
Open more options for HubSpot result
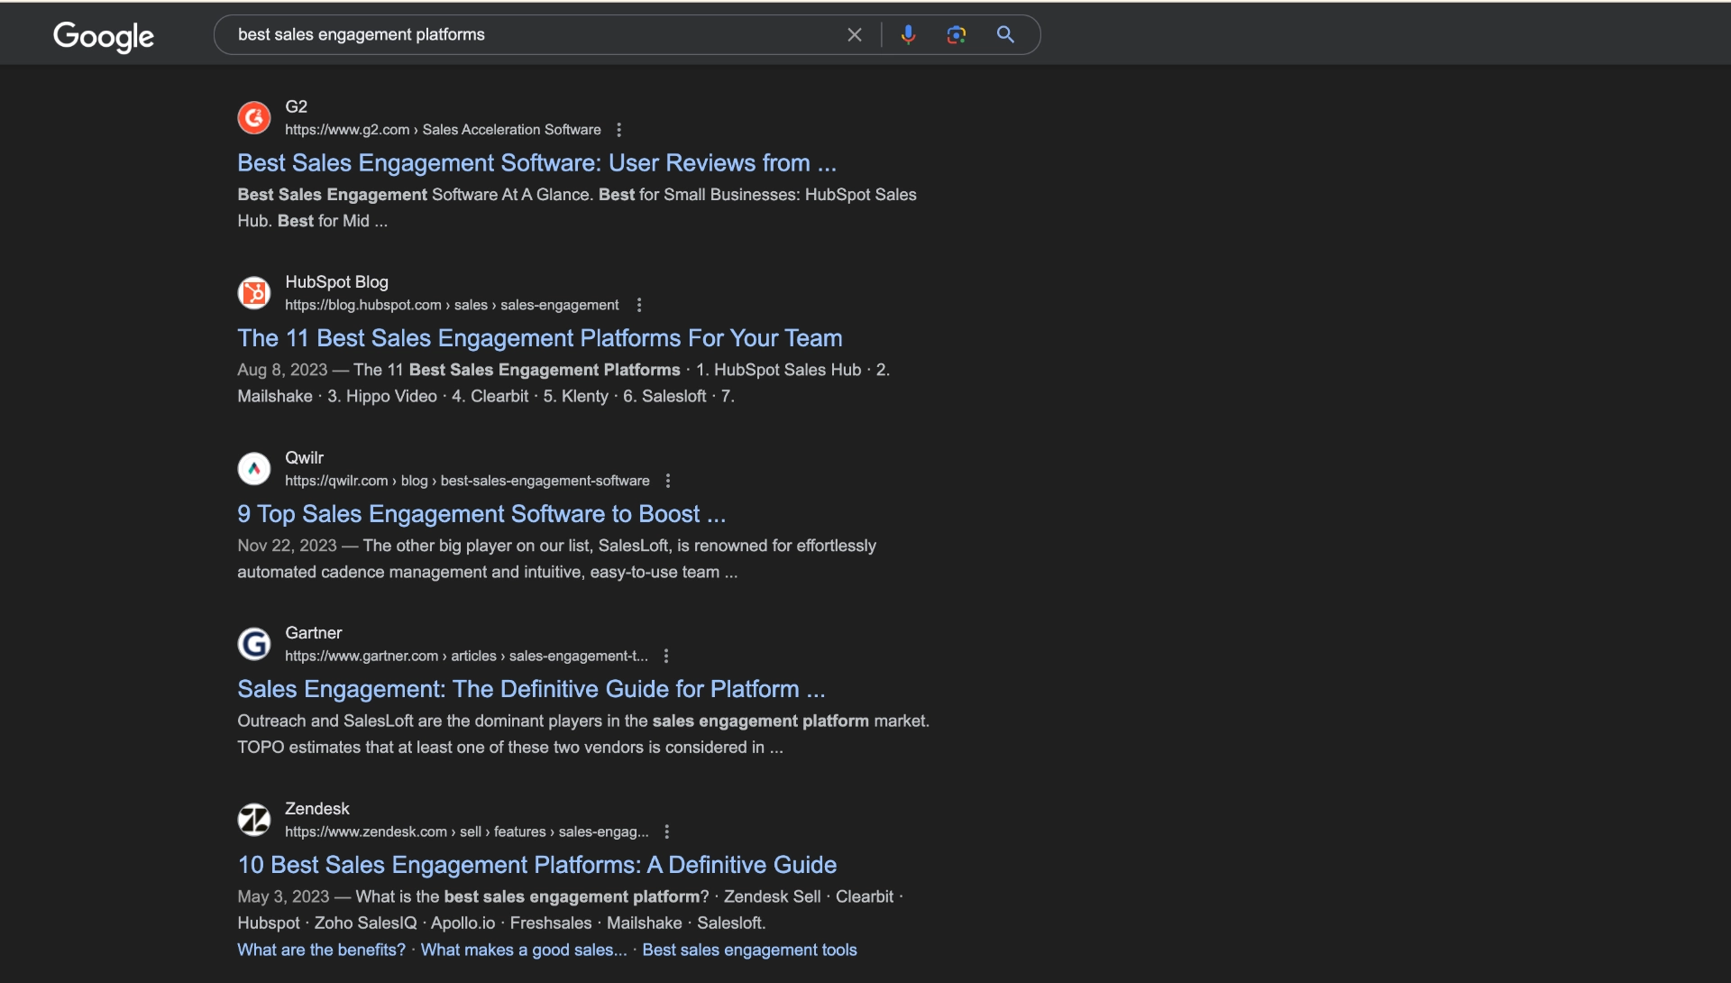point(639,306)
